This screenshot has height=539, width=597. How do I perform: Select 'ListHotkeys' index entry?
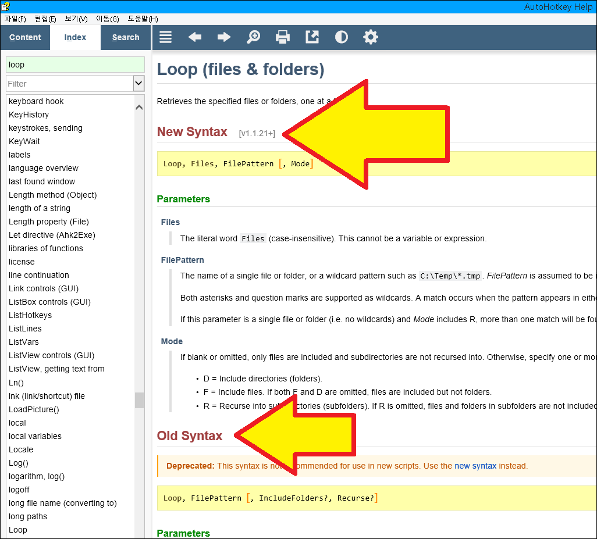pyautogui.click(x=30, y=315)
